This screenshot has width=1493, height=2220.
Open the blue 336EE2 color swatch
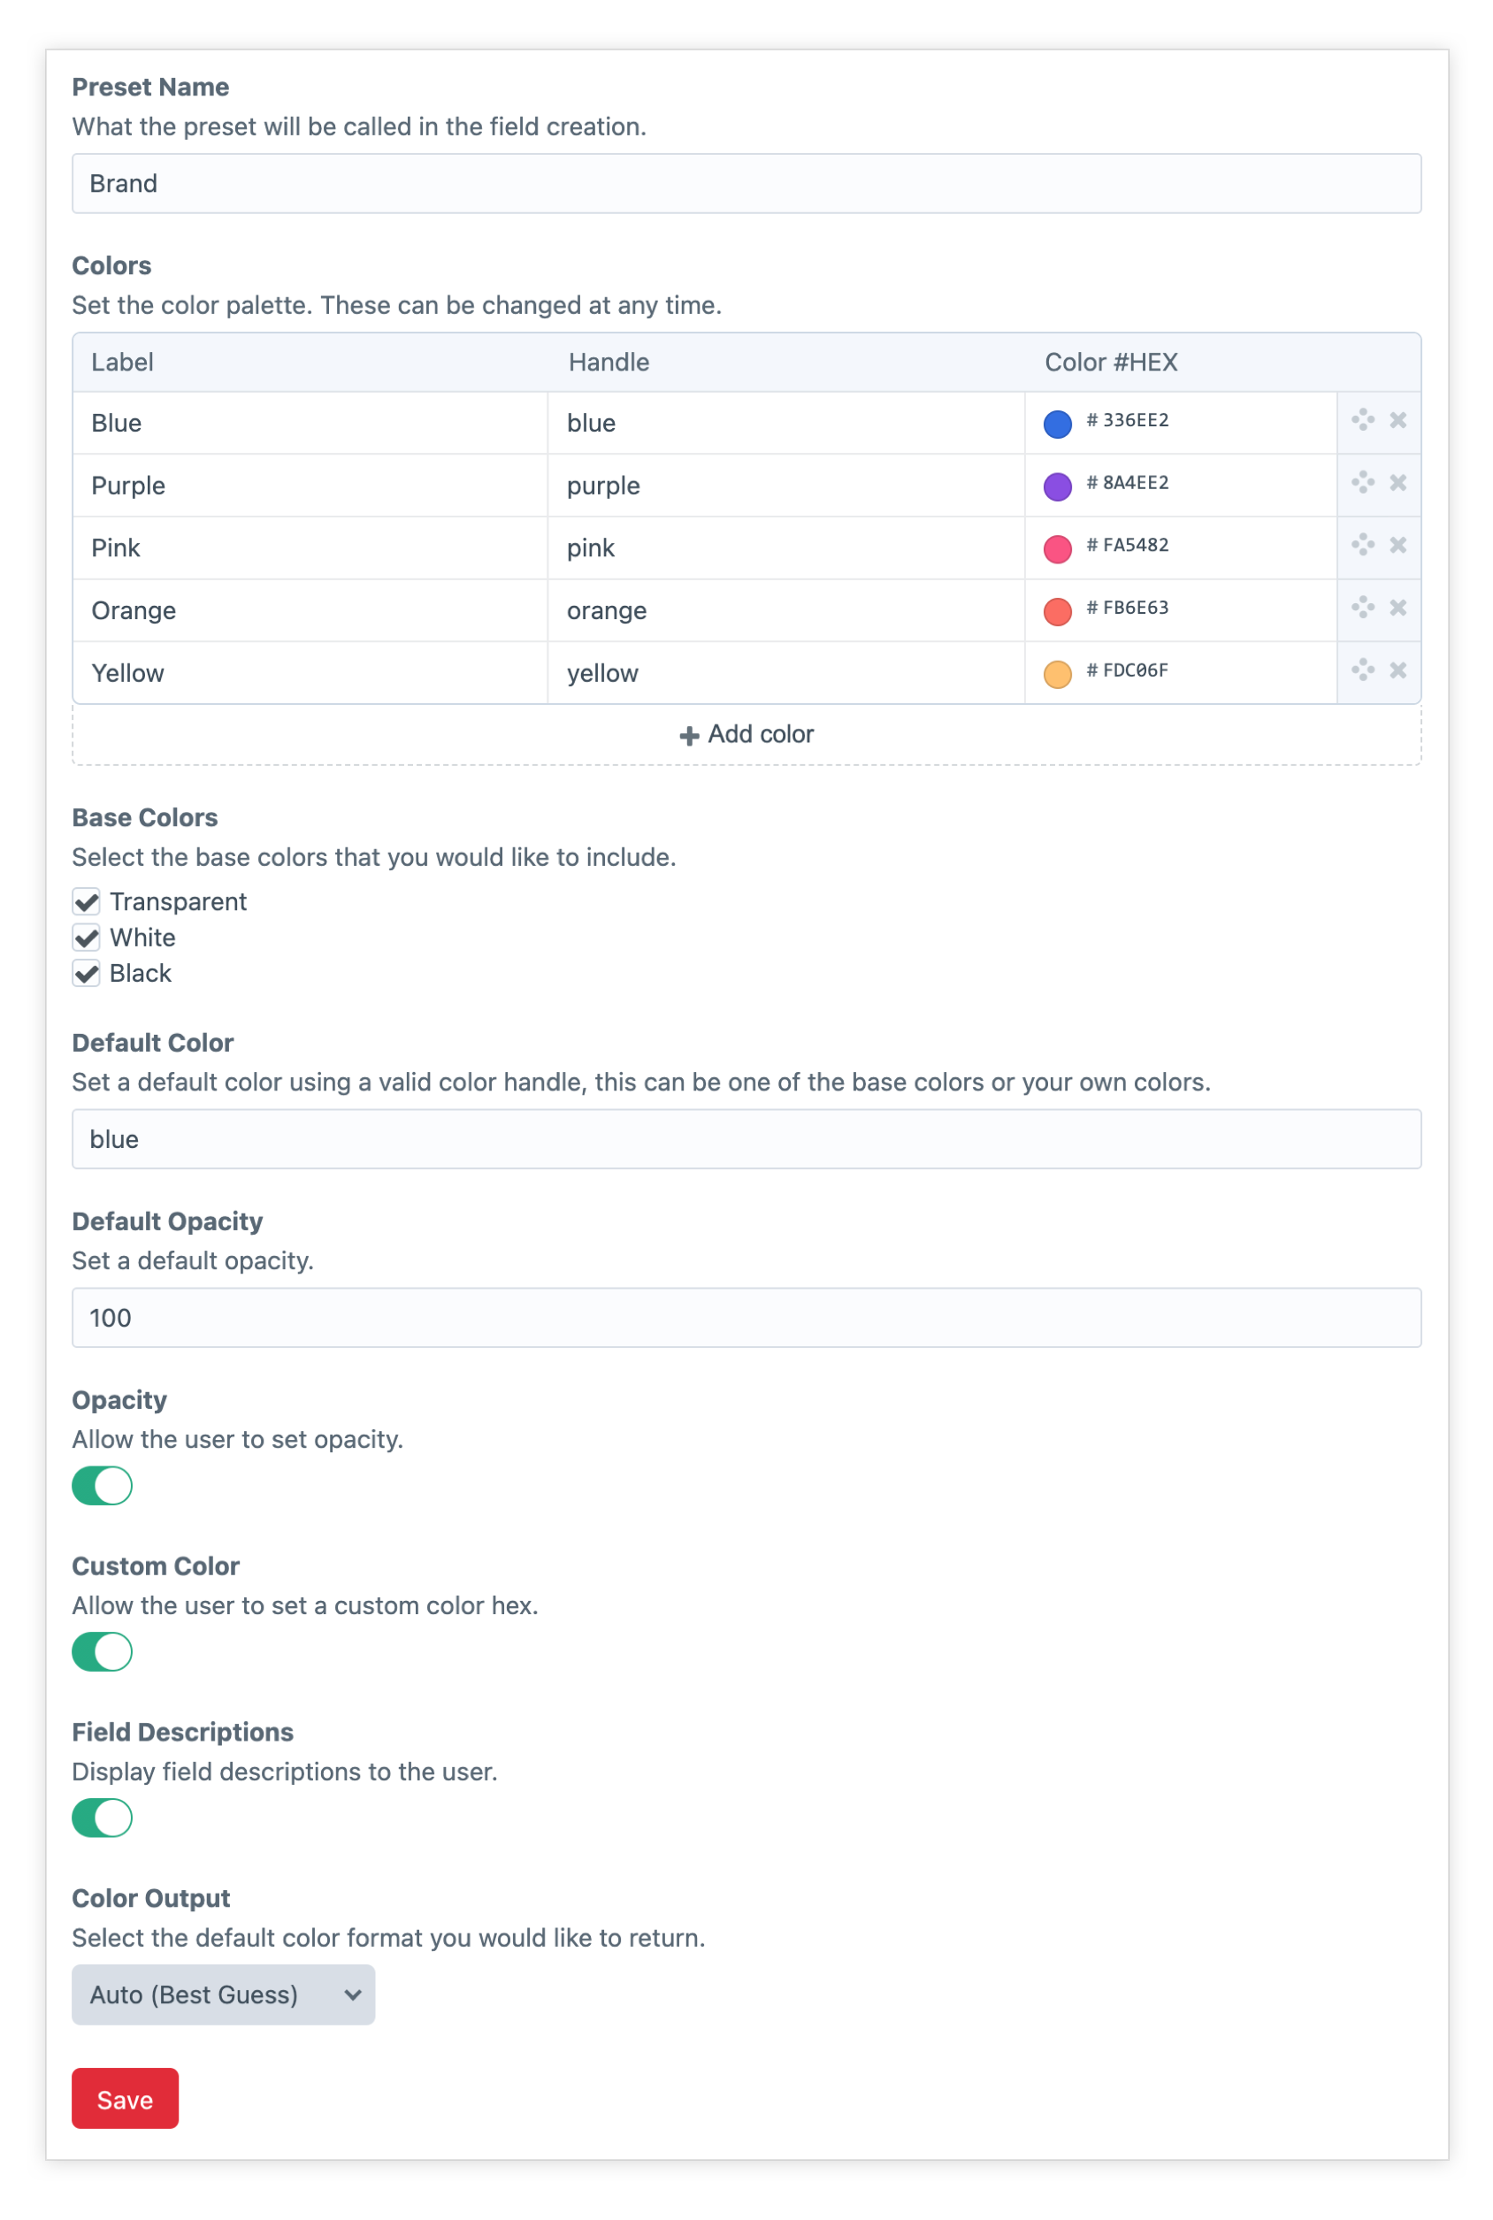pyautogui.click(x=1058, y=424)
